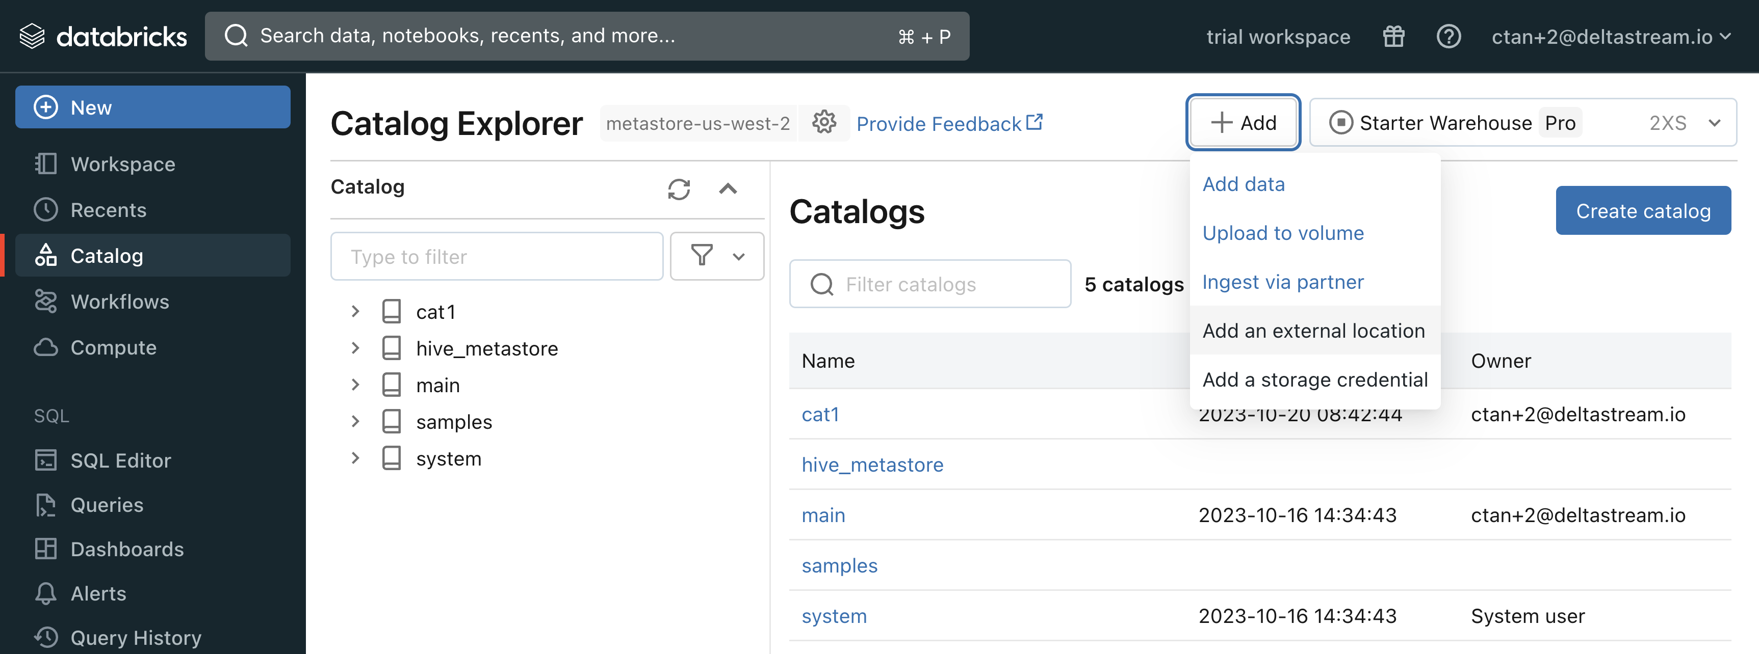Open Queries from the sidebar
1759x654 pixels.
tap(153, 505)
